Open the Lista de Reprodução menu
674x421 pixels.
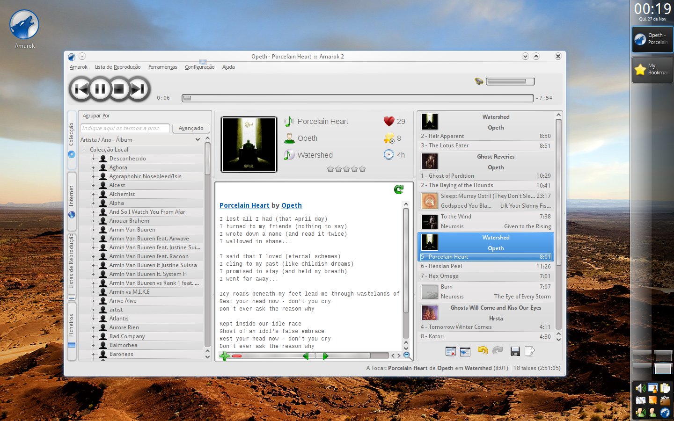[x=117, y=67]
